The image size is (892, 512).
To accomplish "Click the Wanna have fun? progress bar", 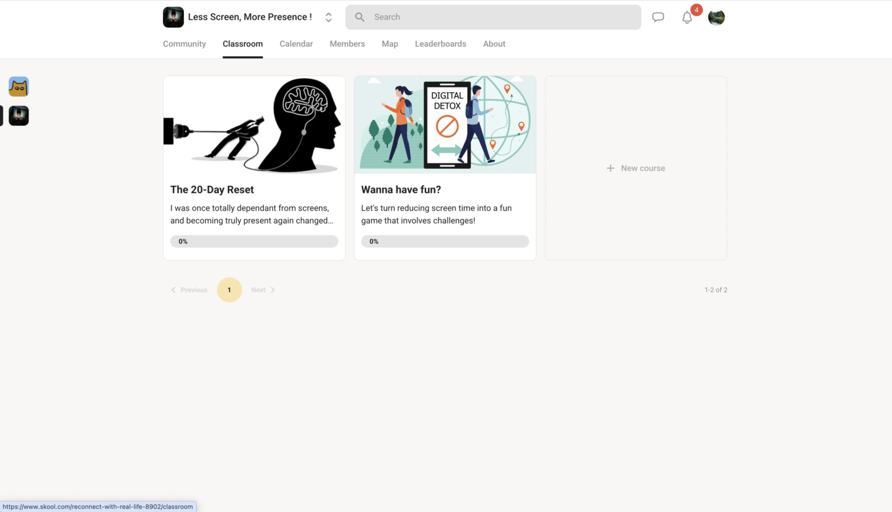I will click(445, 241).
